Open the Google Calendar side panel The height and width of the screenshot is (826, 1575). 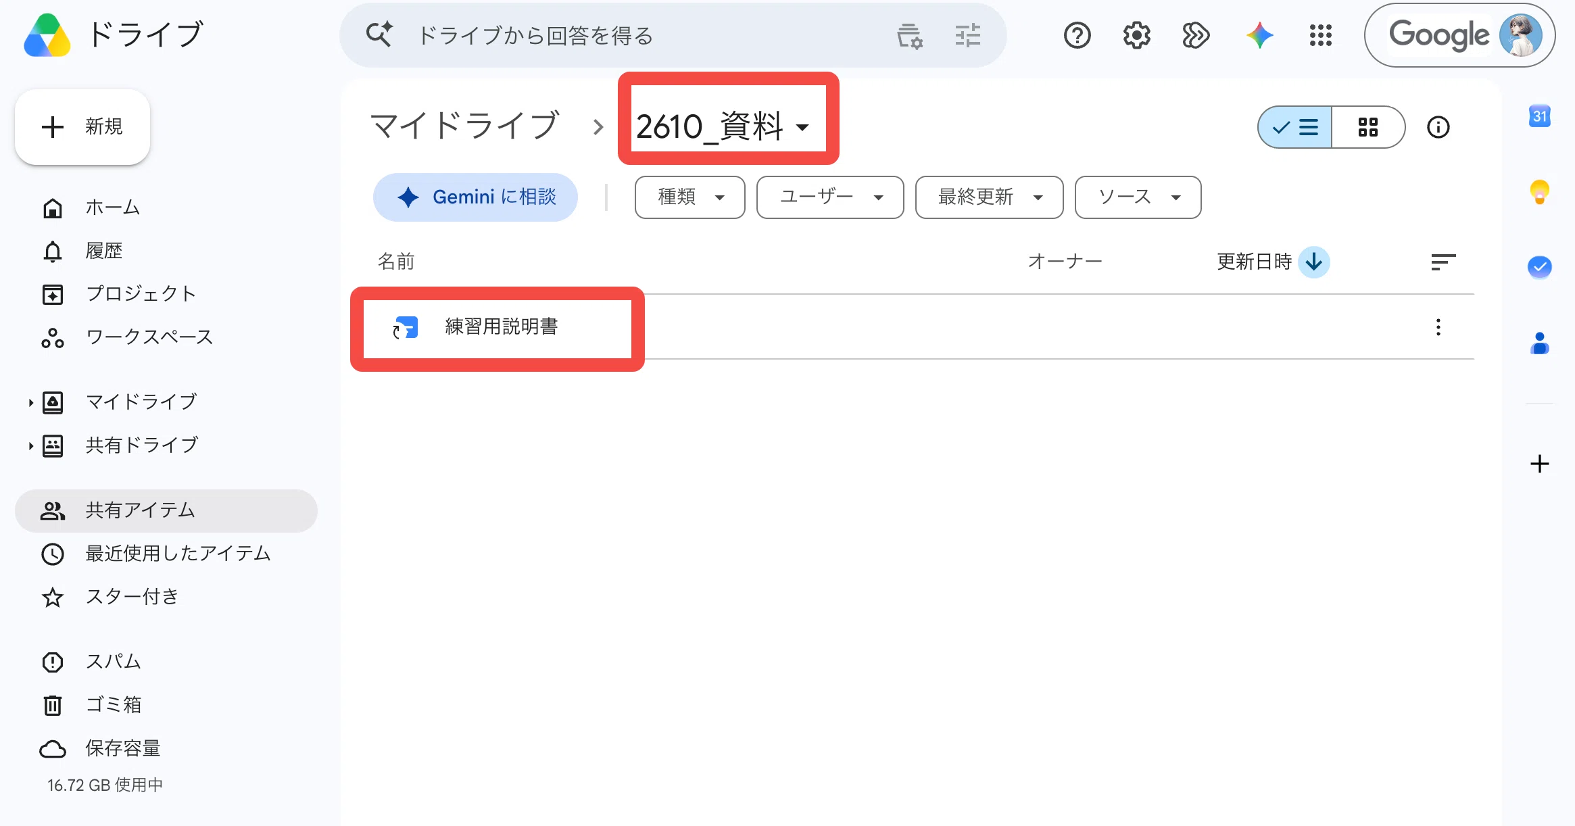click(x=1539, y=116)
